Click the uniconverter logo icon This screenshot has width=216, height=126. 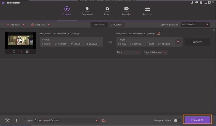click(4, 3)
